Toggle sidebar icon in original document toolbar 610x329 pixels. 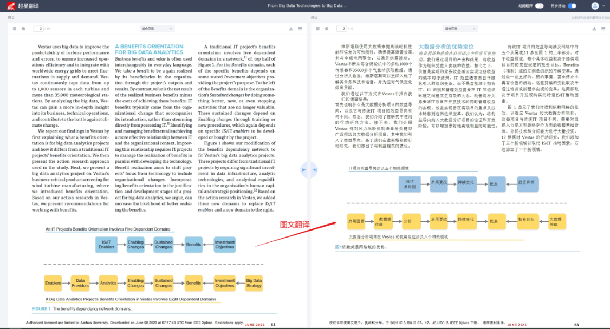point(15,28)
